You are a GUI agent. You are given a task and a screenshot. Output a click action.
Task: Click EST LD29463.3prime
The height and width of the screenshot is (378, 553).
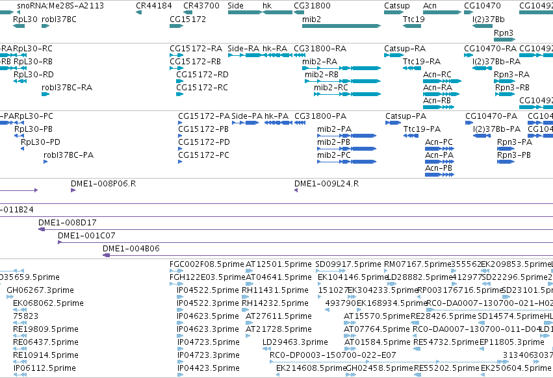click(295, 343)
